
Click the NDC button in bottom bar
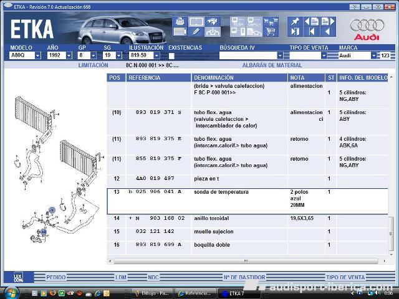point(153,277)
